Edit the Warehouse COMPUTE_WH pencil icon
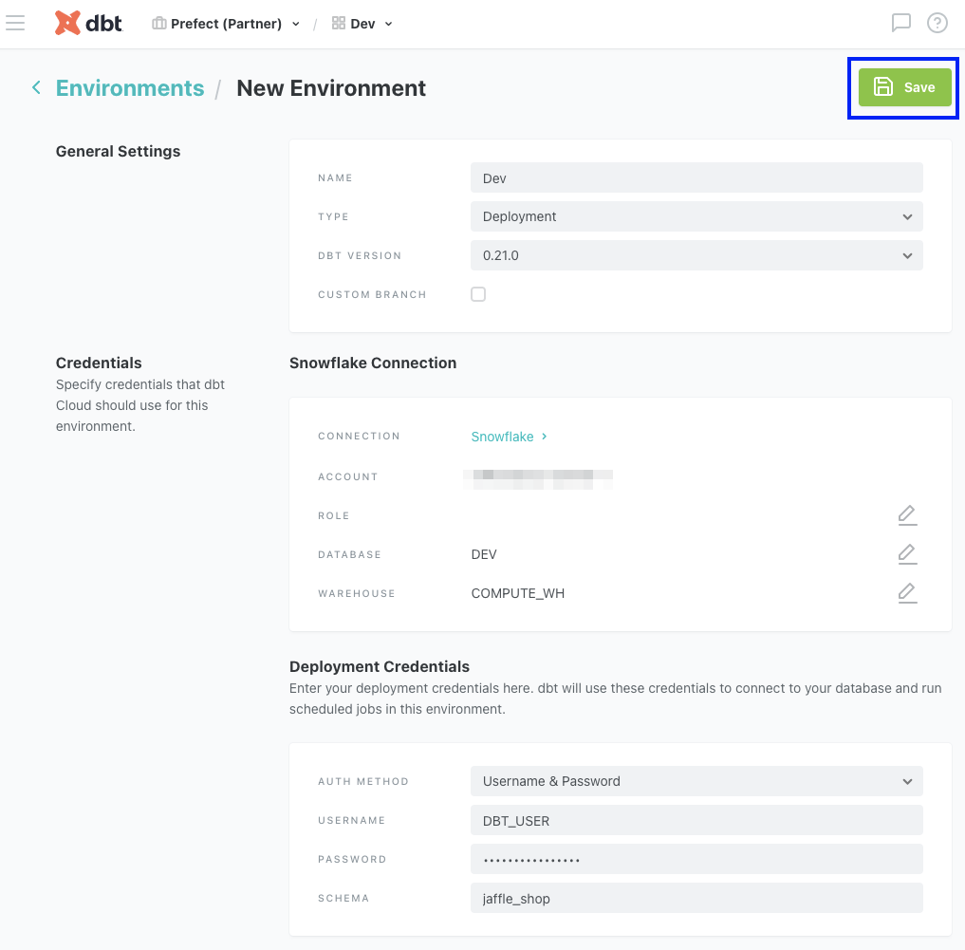 907,593
